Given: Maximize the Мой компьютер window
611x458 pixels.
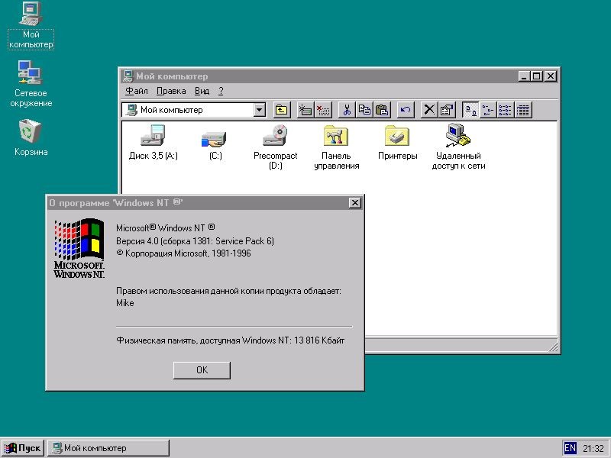Looking at the screenshot, I should 537,76.
